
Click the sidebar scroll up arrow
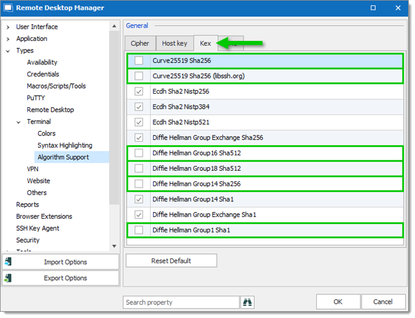click(x=114, y=26)
